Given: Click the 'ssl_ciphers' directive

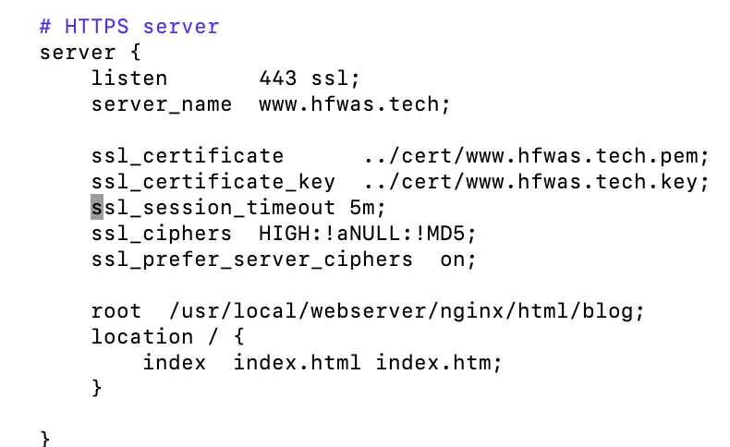Looking at the screenshot, I should coord(161,234).
